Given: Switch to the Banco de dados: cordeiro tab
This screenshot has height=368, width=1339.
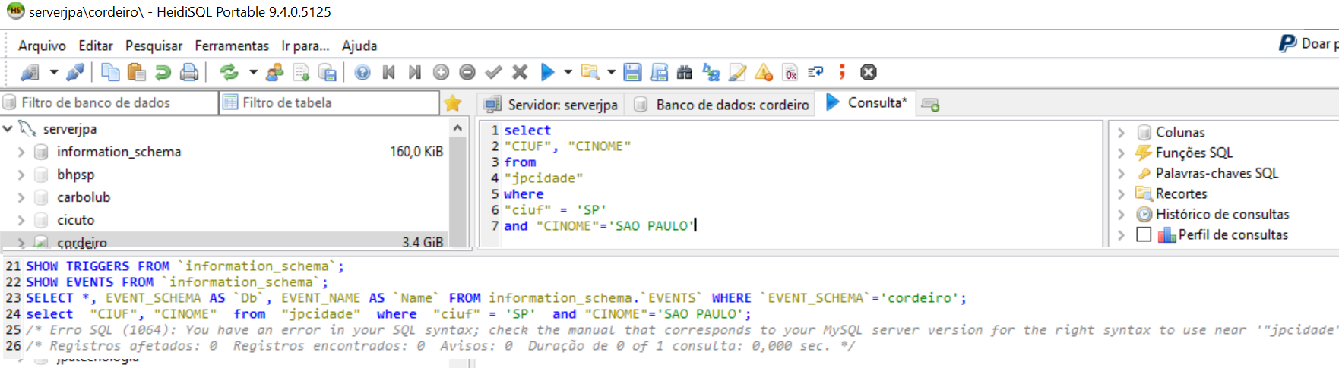Looking at the screenshot, I should tap(722, 105).
